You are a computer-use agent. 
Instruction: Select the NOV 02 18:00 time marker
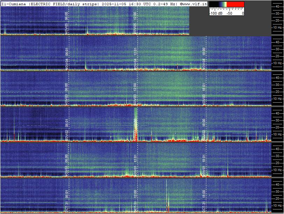204,129
